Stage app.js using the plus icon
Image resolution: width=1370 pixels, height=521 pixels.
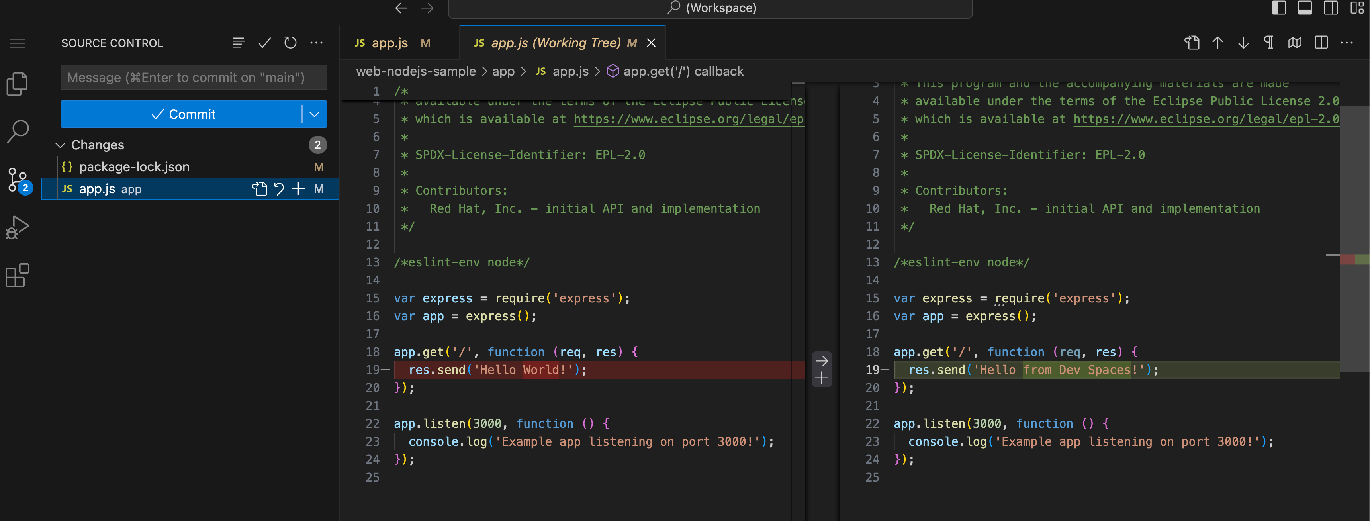(298, 188)
